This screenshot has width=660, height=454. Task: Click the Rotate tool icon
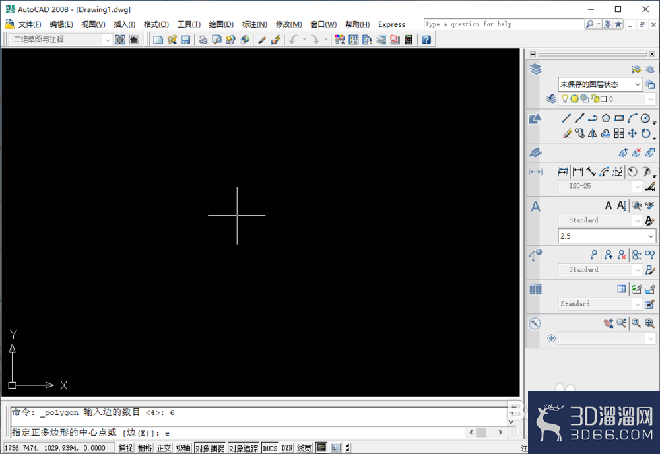pyautogui.click(x=645, y=134)
